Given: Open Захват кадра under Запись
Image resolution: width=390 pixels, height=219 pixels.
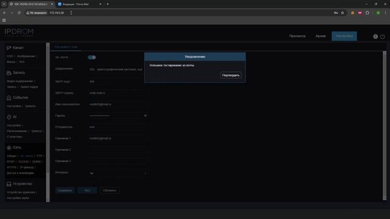Looking at the screenshot, I should [29, 87].
